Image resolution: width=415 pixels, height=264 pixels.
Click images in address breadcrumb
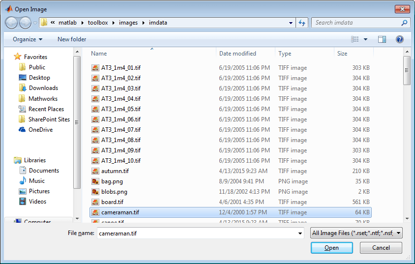(x=128, y=23)
